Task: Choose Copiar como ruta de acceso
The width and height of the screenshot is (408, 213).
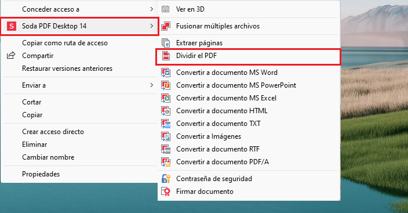Action: [x=65, y=43]
